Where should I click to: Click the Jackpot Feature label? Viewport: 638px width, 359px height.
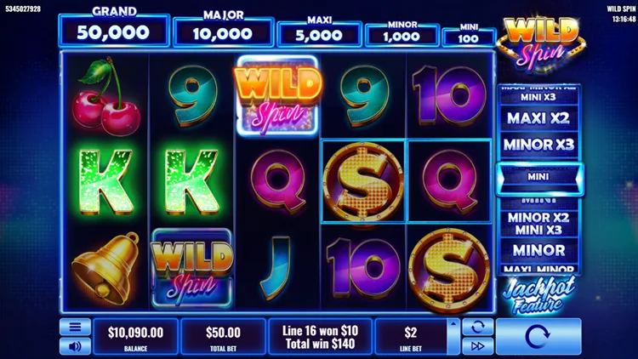pyautogui.click(x=538, y=294)
